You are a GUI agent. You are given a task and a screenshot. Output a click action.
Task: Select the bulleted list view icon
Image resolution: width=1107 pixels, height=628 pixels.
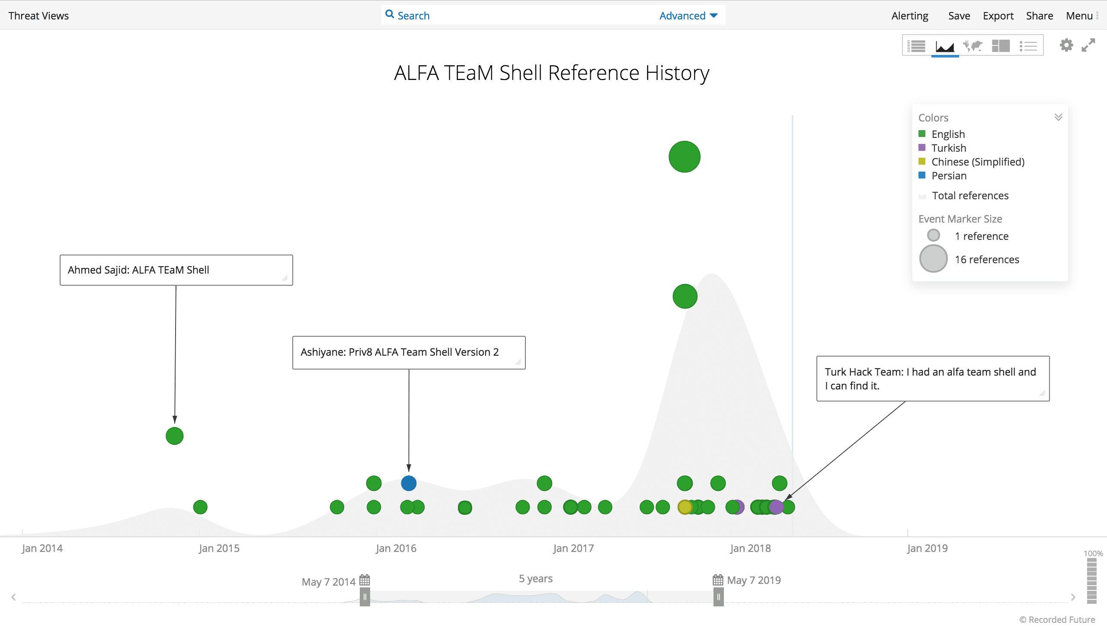1028,46
